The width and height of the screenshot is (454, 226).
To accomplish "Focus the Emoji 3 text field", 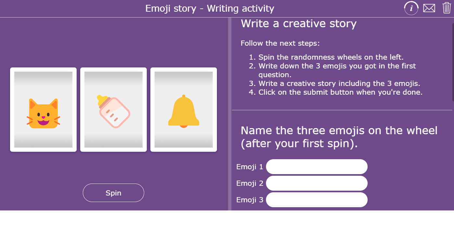I will coord(317,200).
